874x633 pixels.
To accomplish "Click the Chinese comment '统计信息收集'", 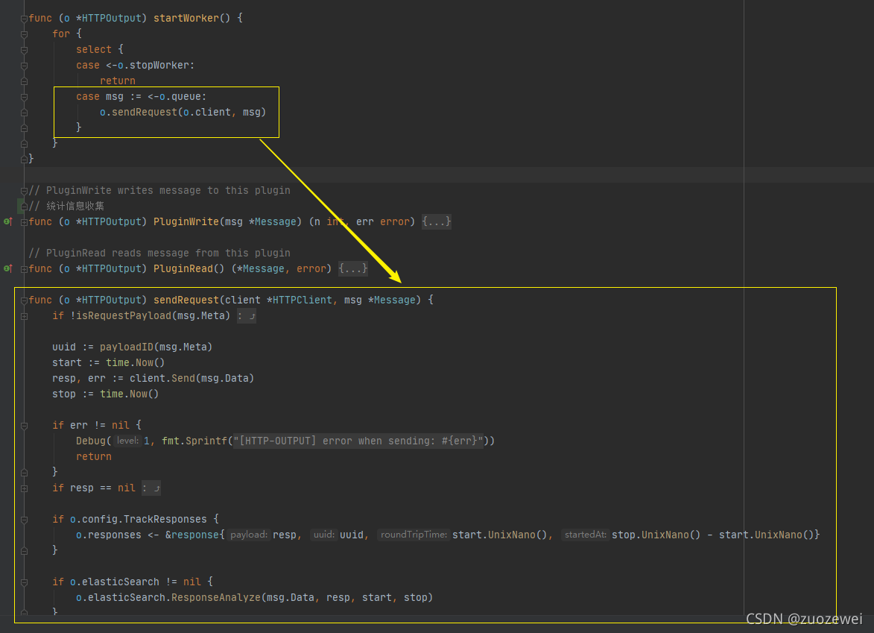I will 75,206.
